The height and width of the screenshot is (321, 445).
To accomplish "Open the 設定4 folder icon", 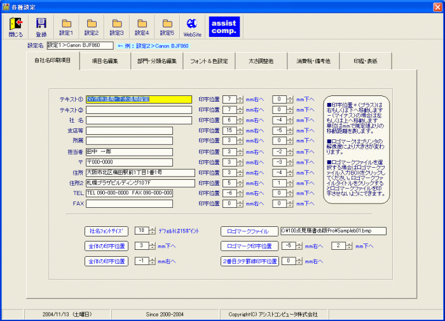I will (x=142, y=27).
